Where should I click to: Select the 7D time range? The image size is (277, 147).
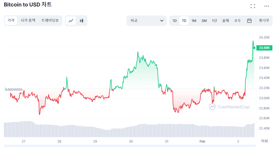click(x=184, y=21)
